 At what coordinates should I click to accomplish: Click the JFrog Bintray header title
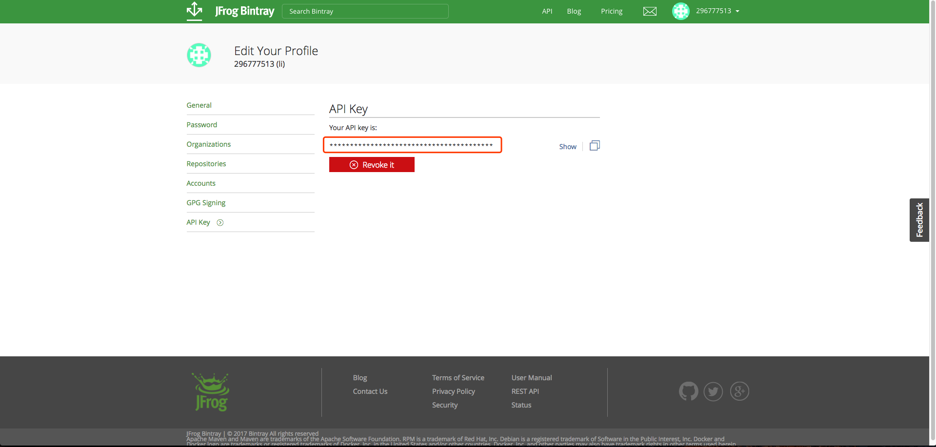244,11
